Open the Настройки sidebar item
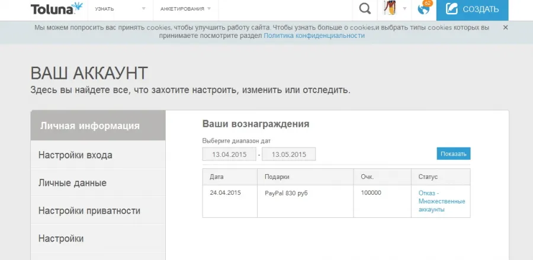The height and width of the screenshot is (260, 533). point(98,239)
